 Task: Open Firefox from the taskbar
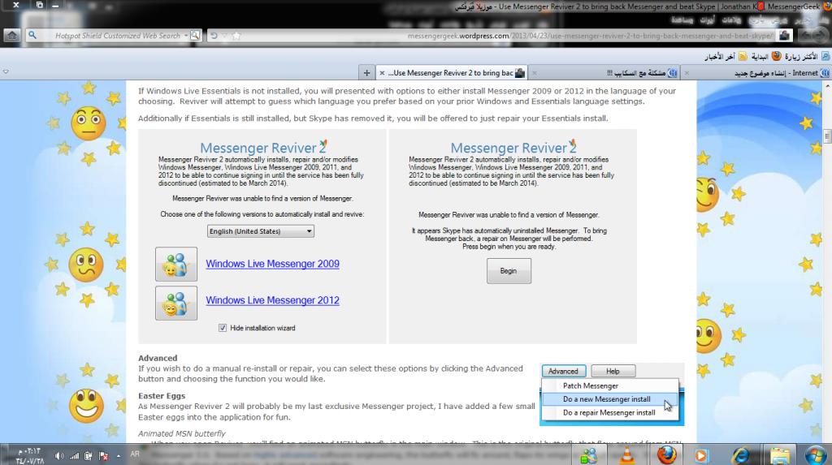666,454
